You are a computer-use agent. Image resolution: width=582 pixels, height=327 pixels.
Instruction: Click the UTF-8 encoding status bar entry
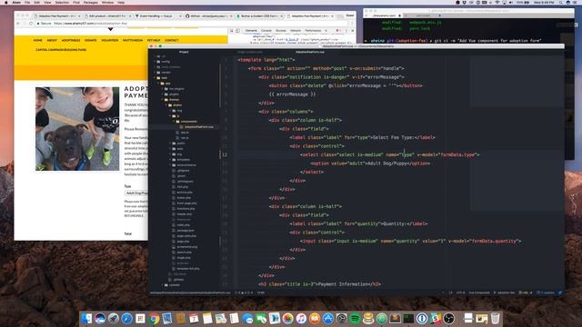point(460,292)
